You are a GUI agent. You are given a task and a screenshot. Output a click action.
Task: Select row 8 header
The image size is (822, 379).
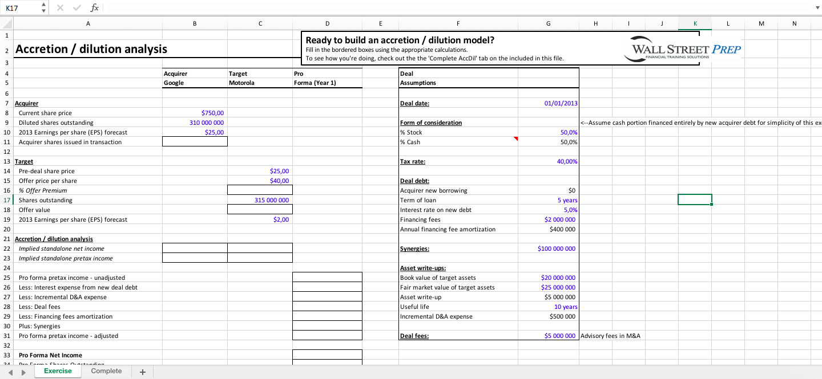coord(7,113)
